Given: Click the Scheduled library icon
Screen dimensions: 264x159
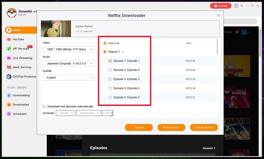Looking at the screenshot, I should [9, 114].
